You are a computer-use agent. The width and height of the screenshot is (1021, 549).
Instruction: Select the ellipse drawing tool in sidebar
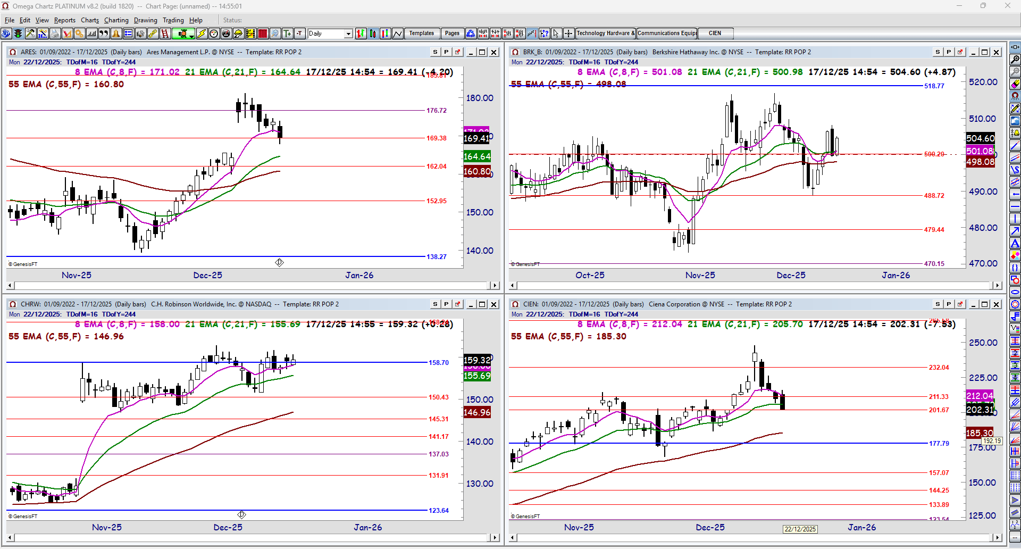point(1015,292)
